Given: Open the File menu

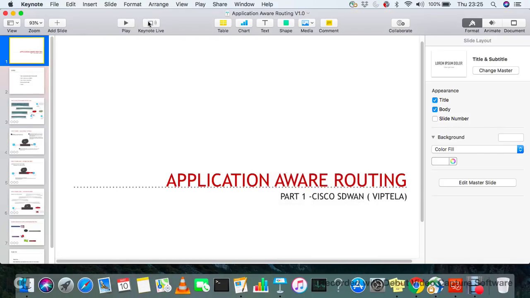Looking at the screenshot, I should coord(54,4).
